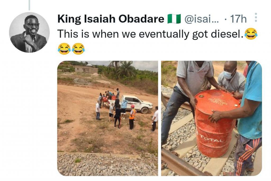
Task: Click the laughing emoji after 'diesel.'
Action: pos(251,34)
